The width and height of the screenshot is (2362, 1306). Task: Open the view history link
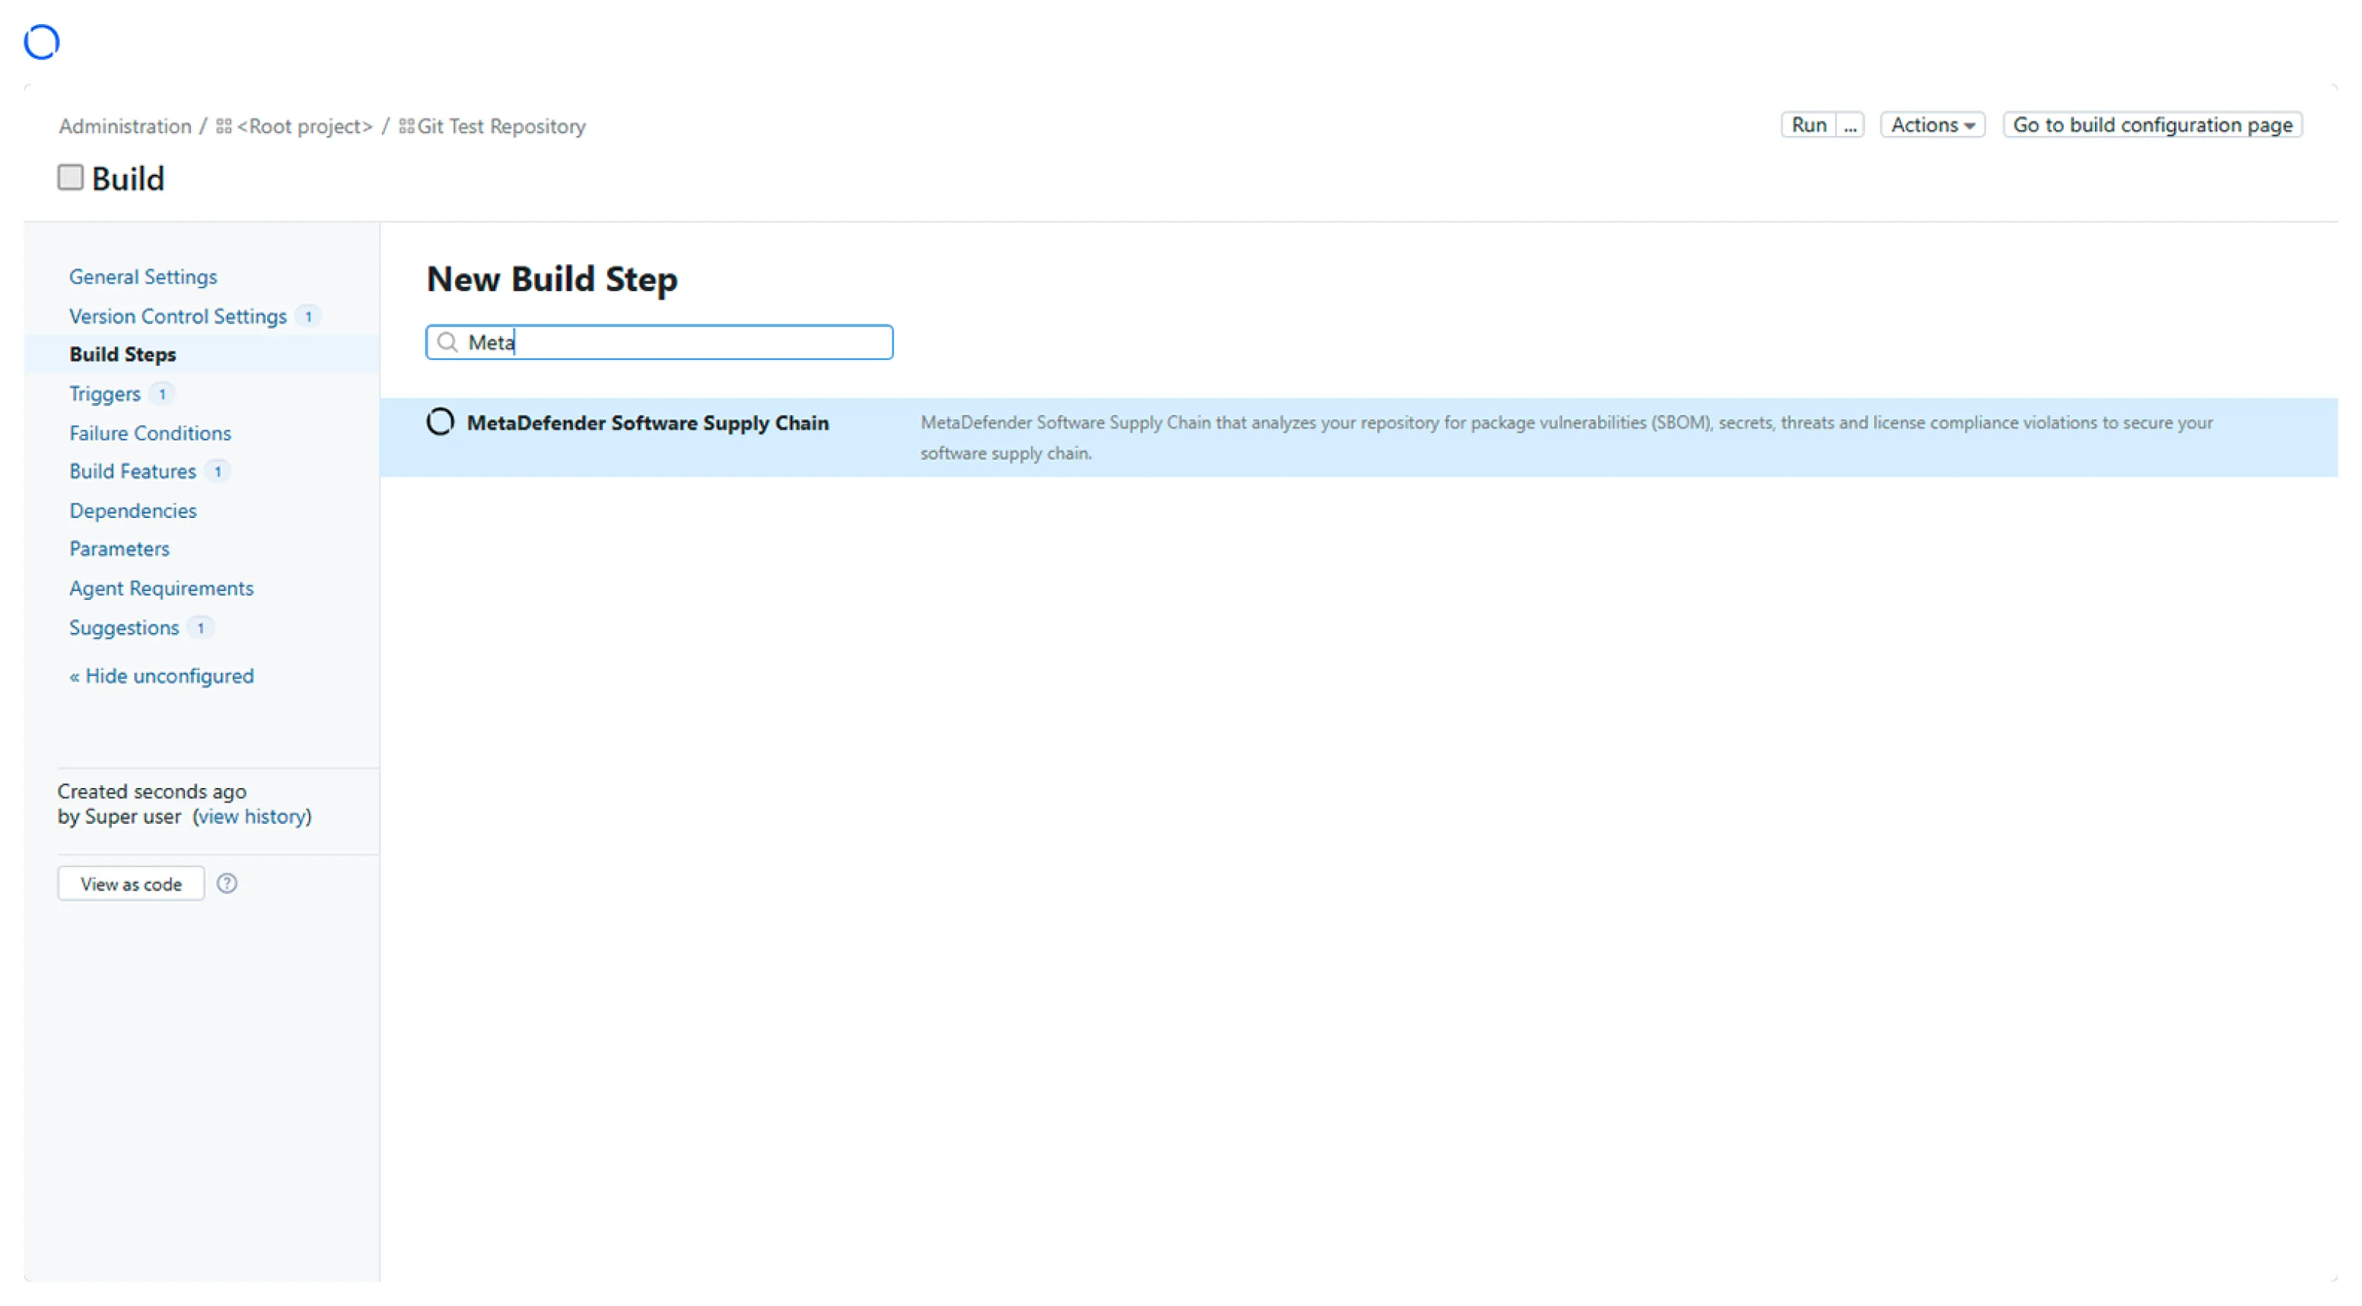[x=252, y=817]
